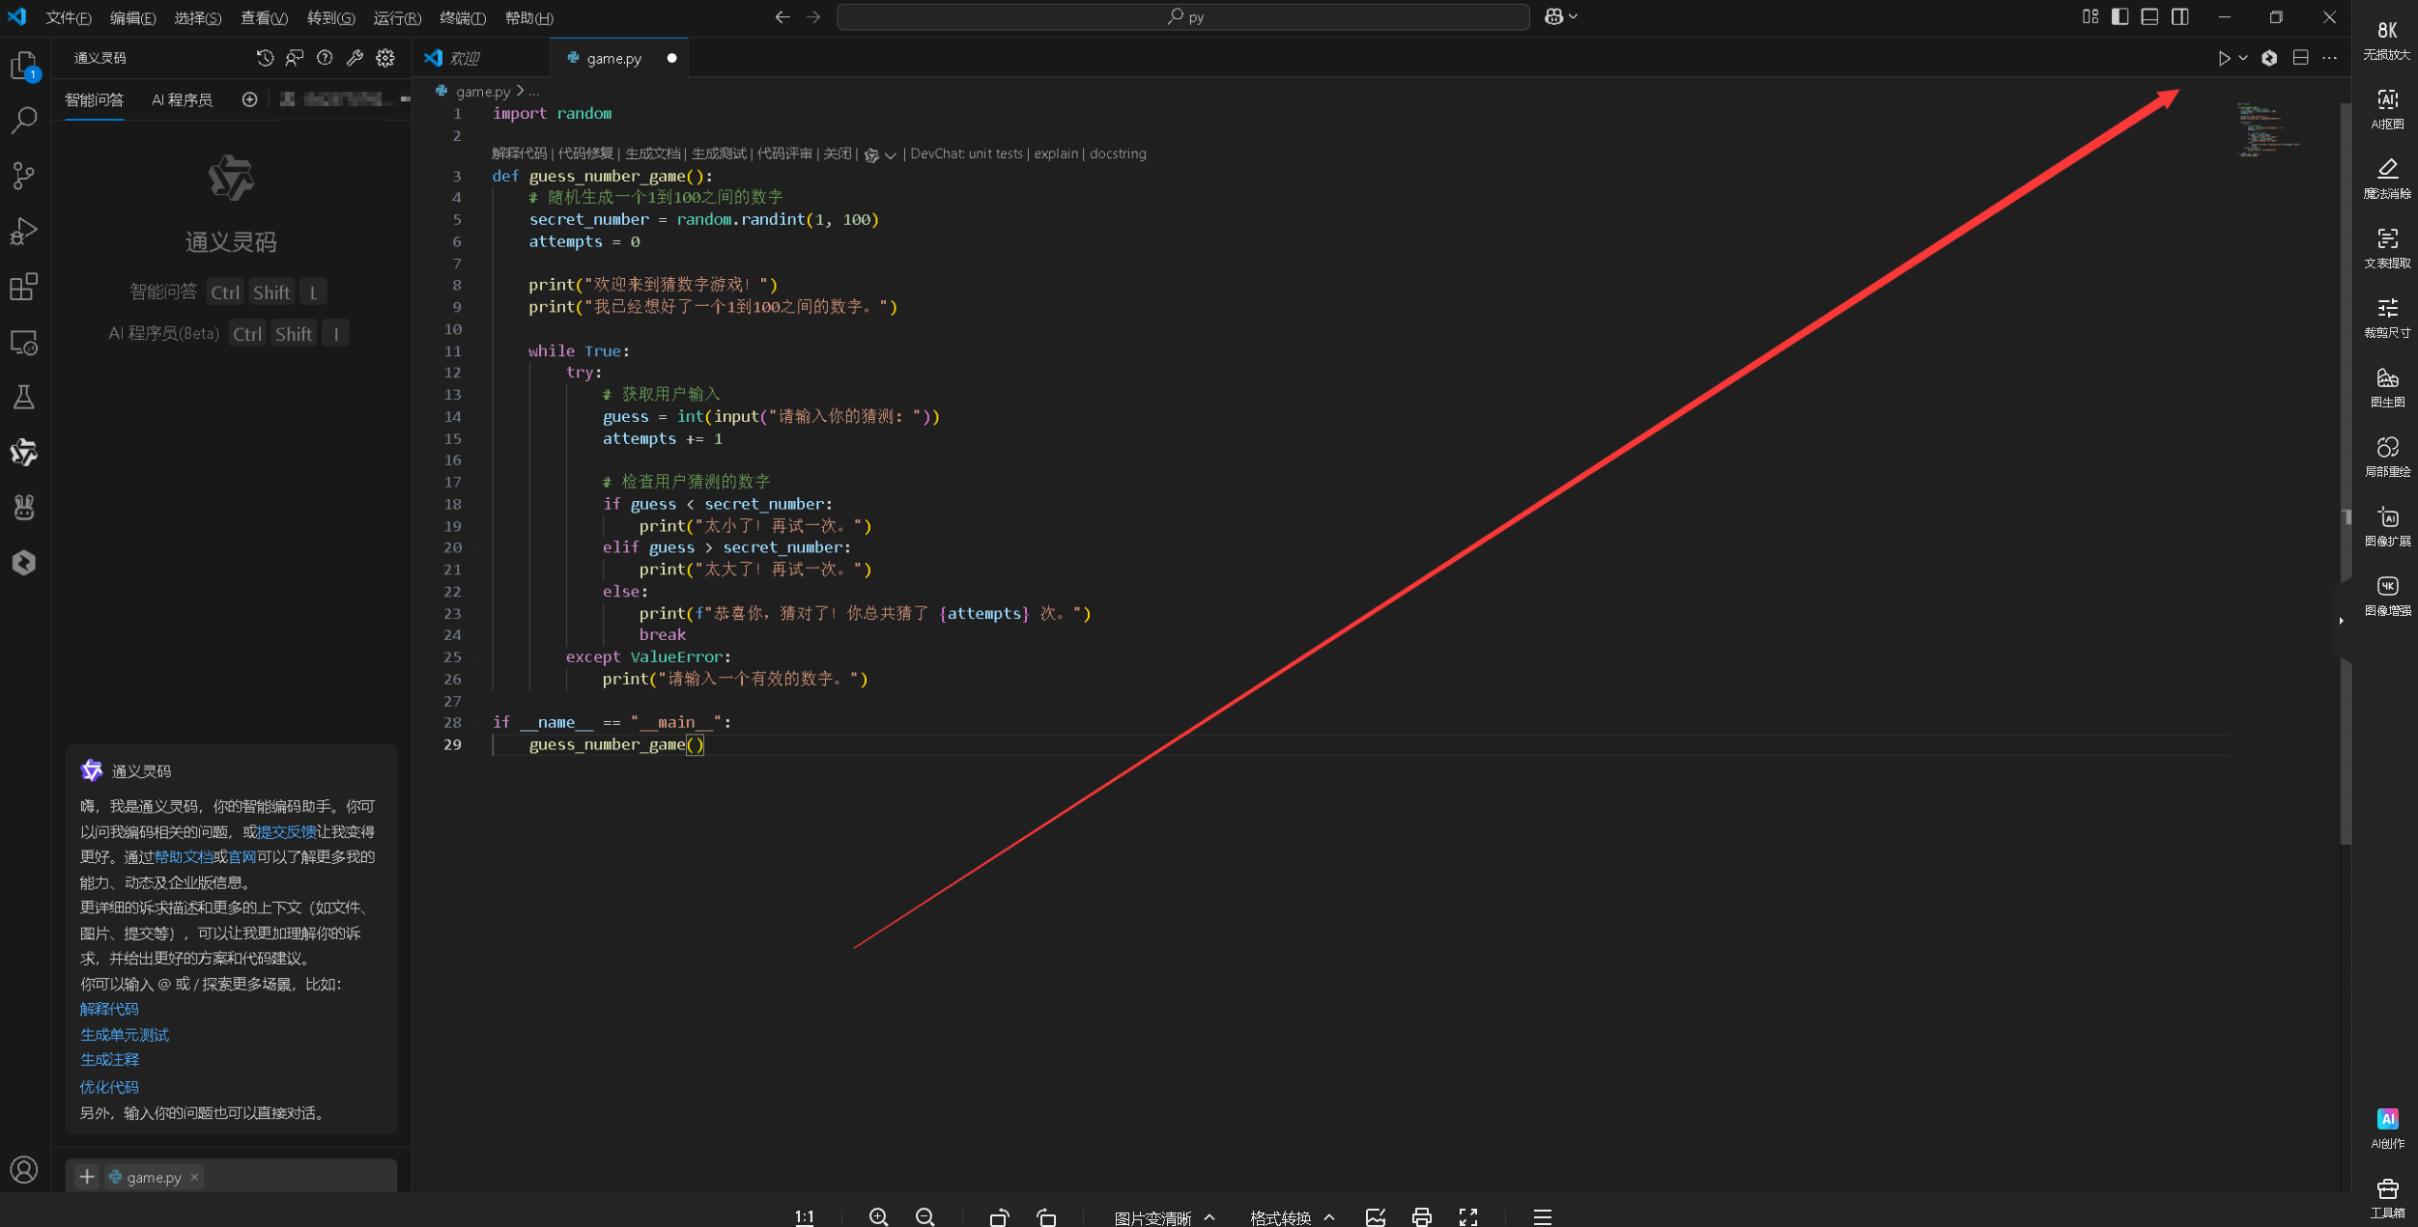Open the rabbit-shaped extension in activity bar

pos(24,508)
